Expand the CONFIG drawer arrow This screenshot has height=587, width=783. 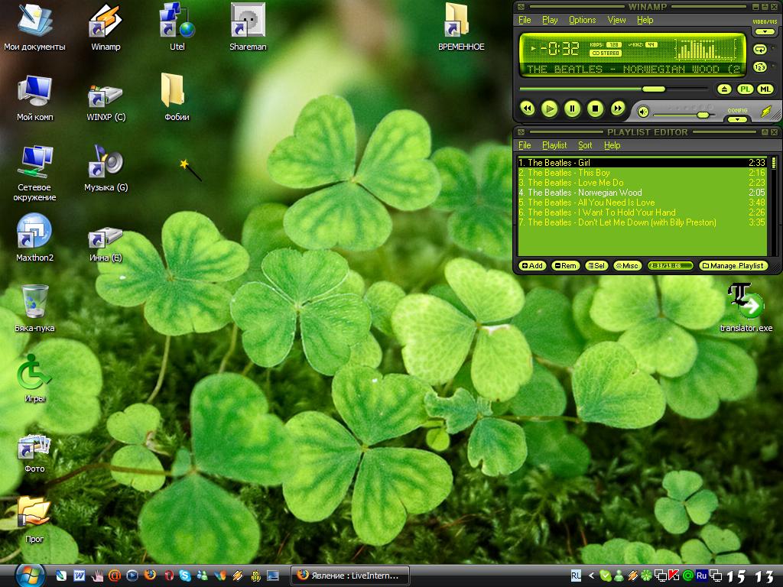[x=737, y=119]
